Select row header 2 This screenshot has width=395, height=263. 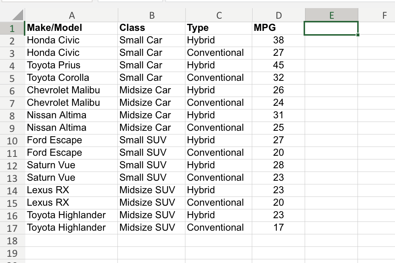12,40
